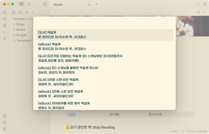Image resolution: width=209 pixels, height=134 pixels.
Task: Switch to editing mode pencil icon
Action: pos(198,12)
